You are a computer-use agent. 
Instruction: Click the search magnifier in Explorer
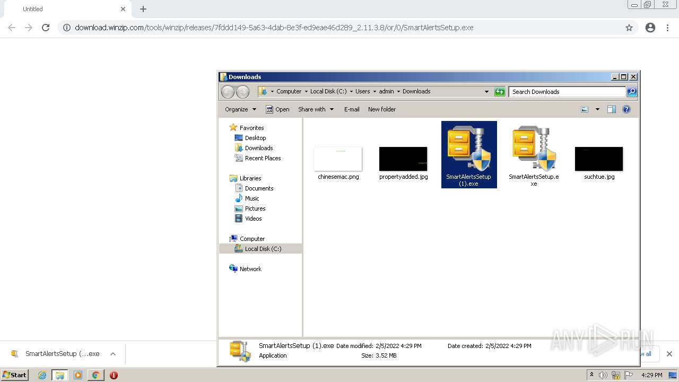point(631,92)
